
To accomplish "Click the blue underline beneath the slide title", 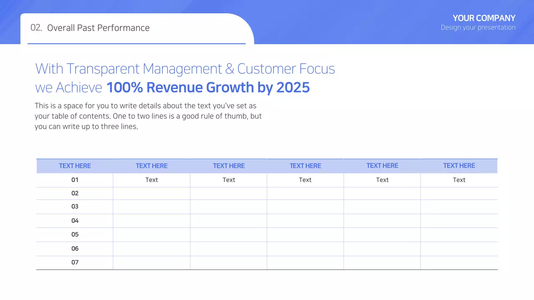I will pyautogui.click(x=137, y=42).
